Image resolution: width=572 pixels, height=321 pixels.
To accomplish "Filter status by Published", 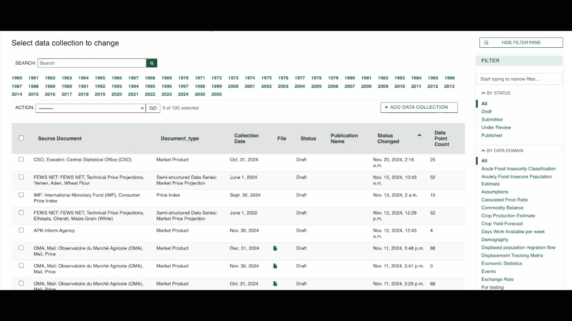I will tap(492, 136).
